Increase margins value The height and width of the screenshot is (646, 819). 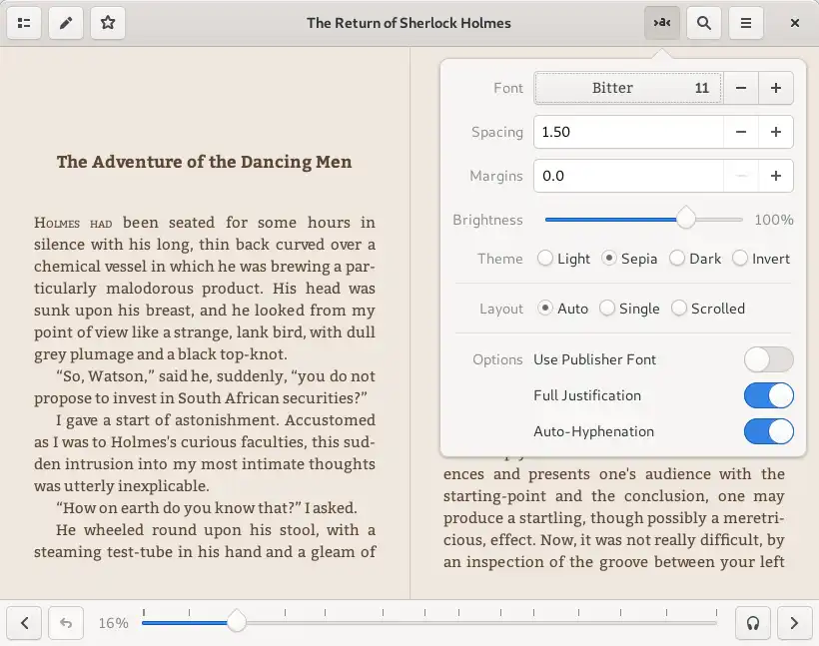tap(776, 176)
